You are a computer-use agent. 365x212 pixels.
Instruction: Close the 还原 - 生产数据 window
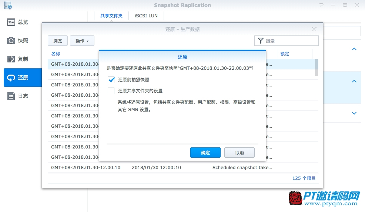coord(314,29)
